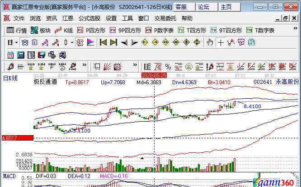Select the F angle lines icon
This screenshot has height=187, width=301.
point(251,67)
